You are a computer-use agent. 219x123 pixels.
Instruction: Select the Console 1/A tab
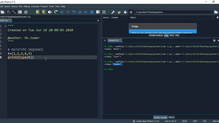click(115, 40)
